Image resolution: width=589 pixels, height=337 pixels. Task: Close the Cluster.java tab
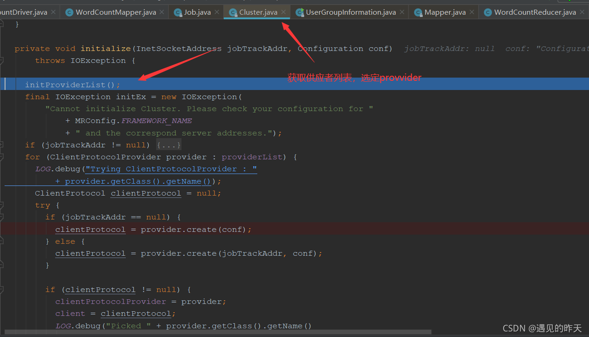coord(283,12)
